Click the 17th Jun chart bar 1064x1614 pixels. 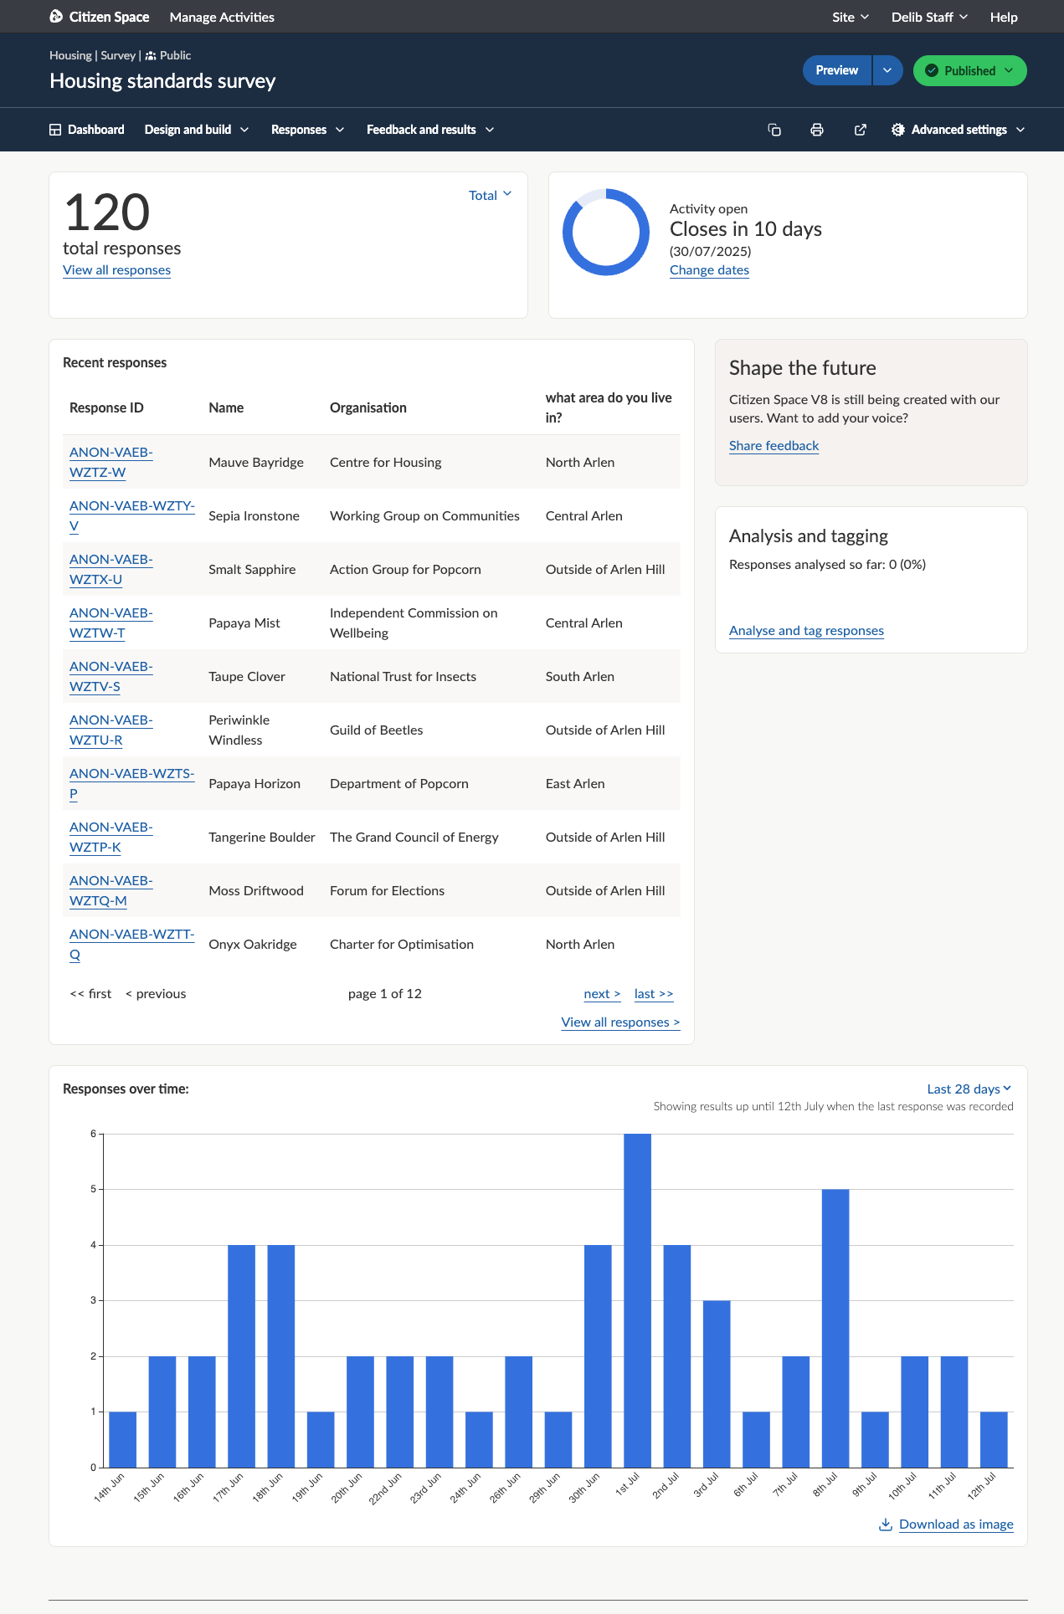pos(241,1356)
